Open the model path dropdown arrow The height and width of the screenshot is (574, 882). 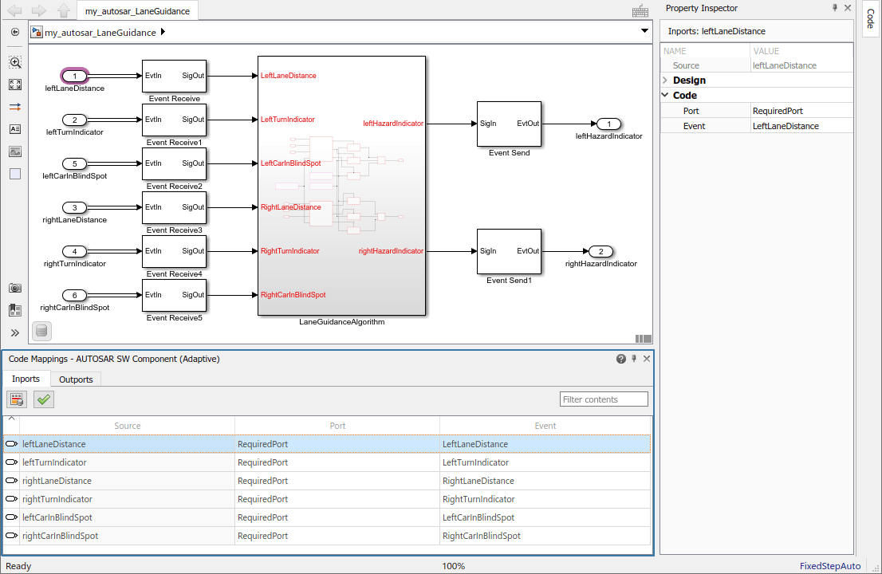tap(644, 31)
